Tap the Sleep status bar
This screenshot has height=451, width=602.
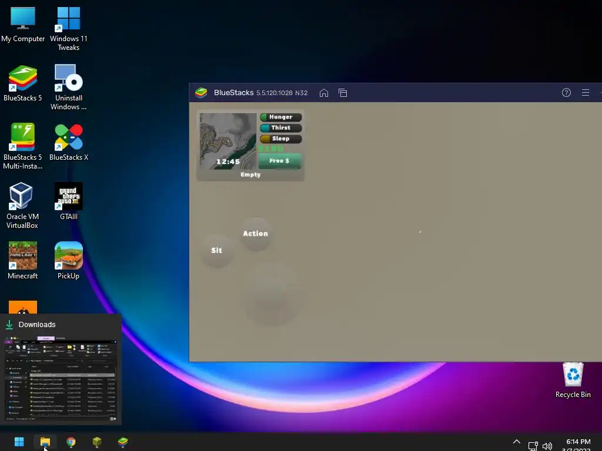(281, 139)
